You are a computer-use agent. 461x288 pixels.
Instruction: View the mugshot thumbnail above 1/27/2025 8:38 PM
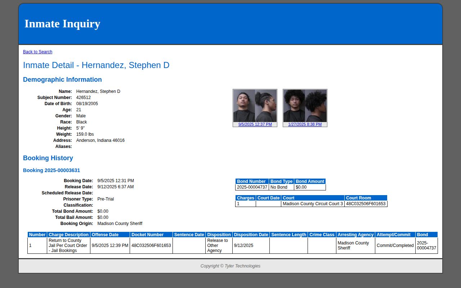point(305,106)
